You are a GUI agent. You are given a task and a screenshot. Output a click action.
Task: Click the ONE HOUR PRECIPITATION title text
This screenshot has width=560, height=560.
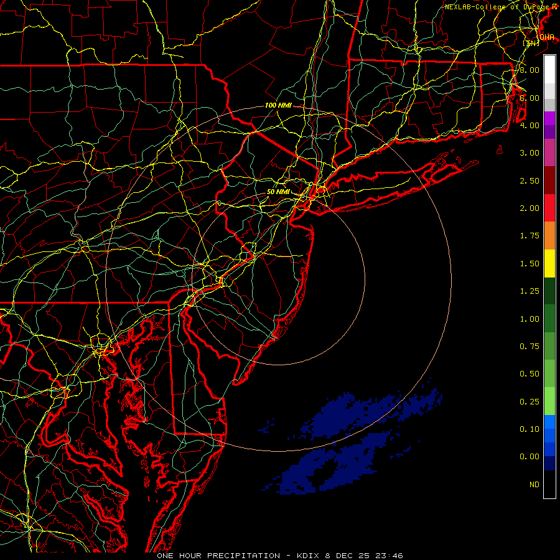coord(218,556)
